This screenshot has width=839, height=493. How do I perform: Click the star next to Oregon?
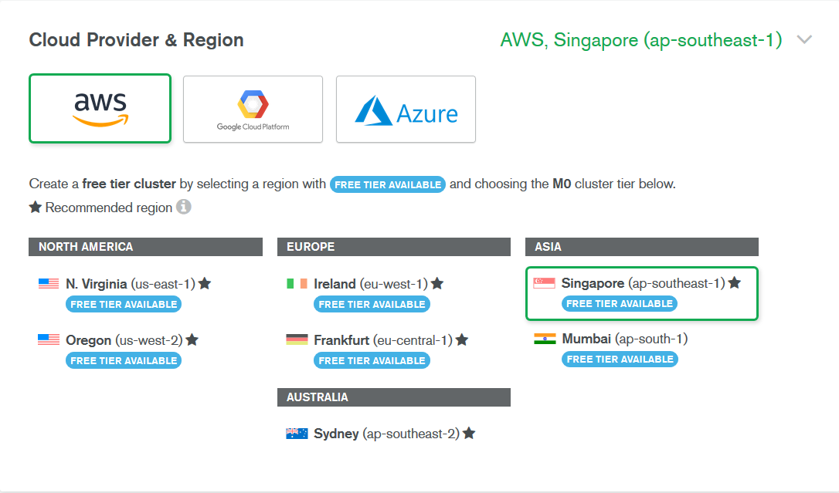(192, 339)
